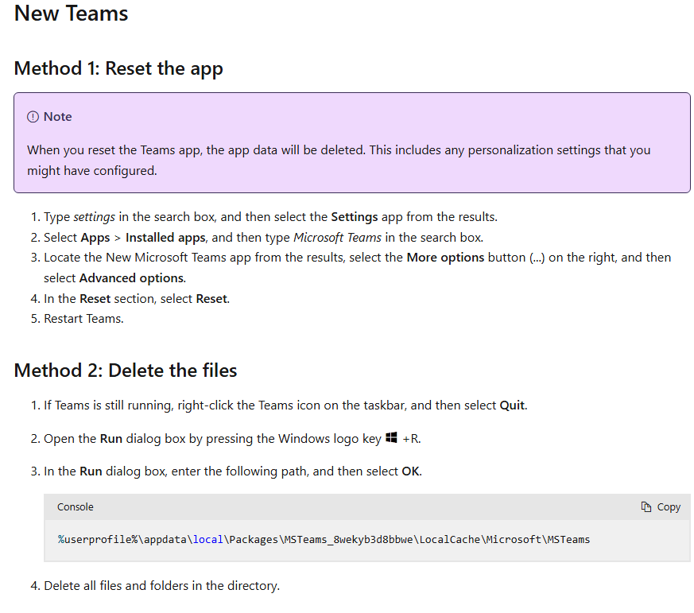The height and width of the screenshot is (613, 694).
Task: Click the 'Method 2: Delete the files' heading
Action: [126, 371]
